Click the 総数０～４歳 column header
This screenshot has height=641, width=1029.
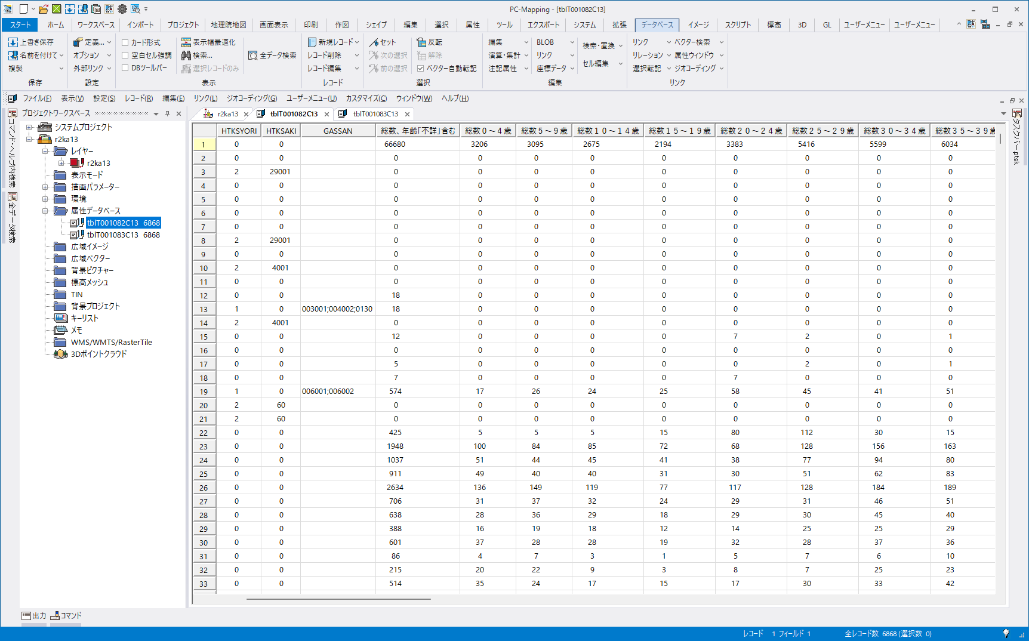coord(488,131)
